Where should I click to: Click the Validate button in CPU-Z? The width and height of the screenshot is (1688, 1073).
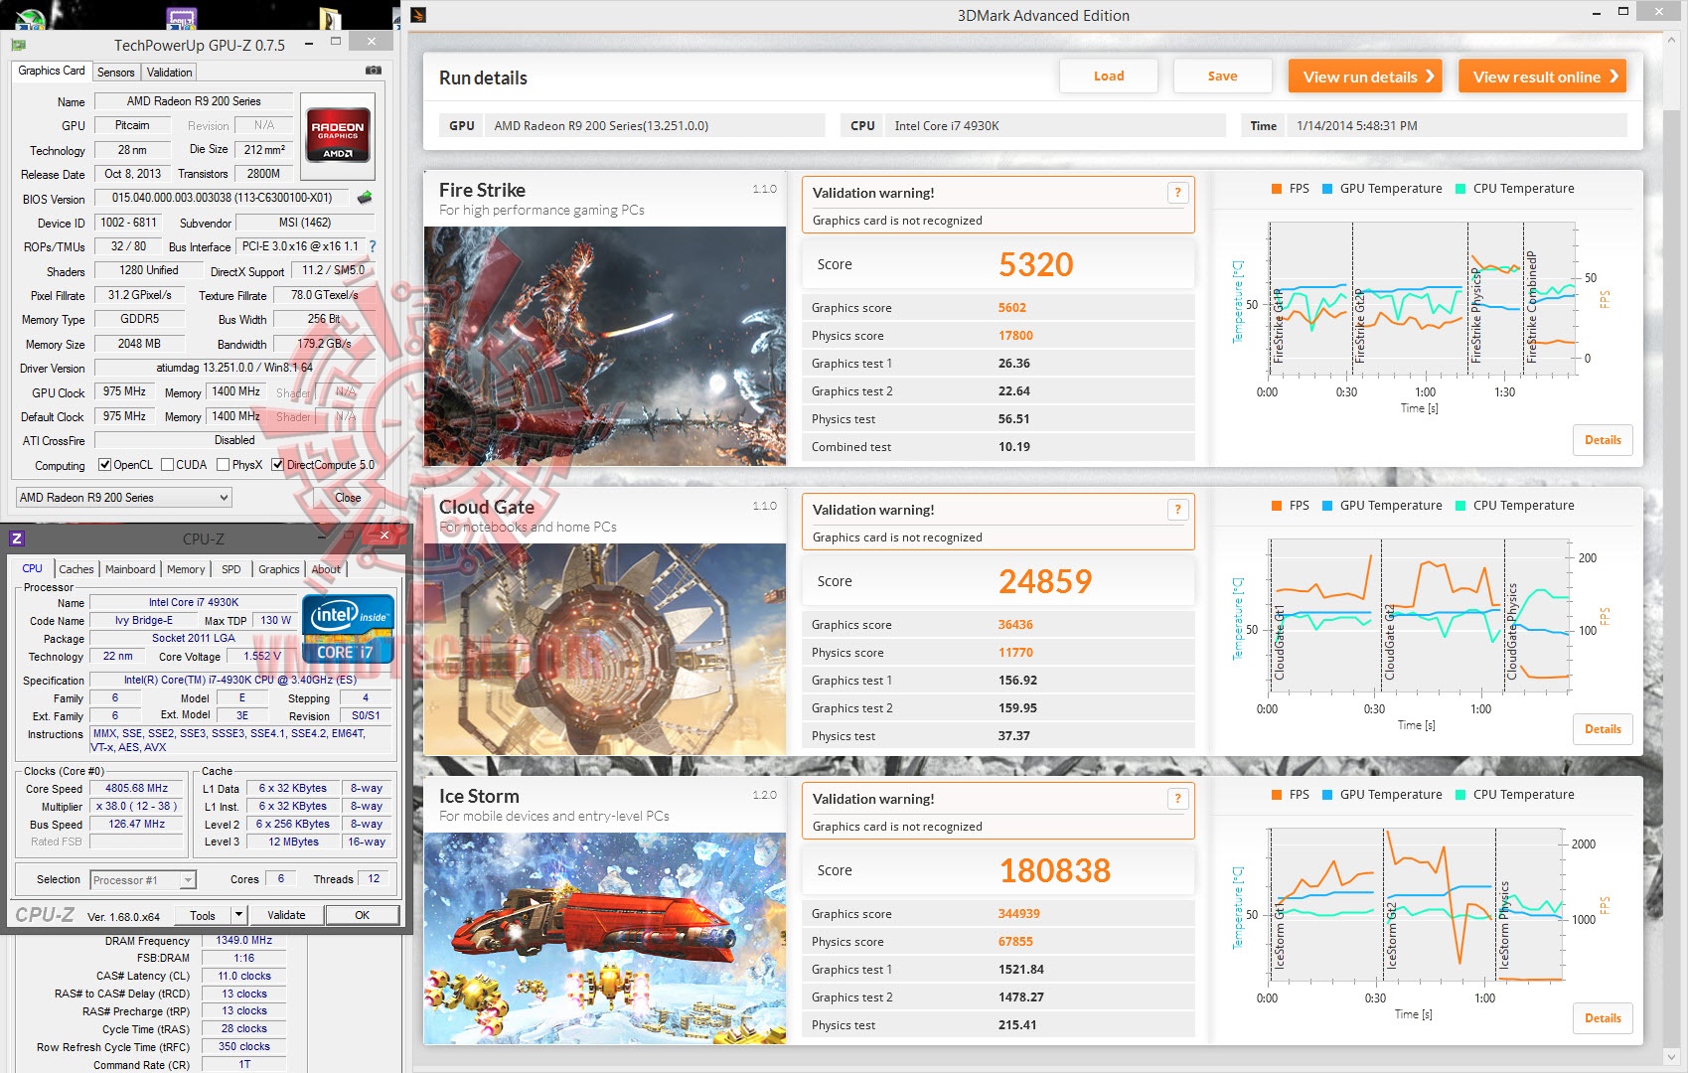pyautogui.click(x=286, y=915)
